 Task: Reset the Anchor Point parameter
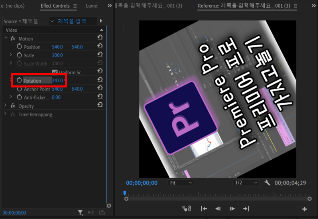click(x=100, y=88)
